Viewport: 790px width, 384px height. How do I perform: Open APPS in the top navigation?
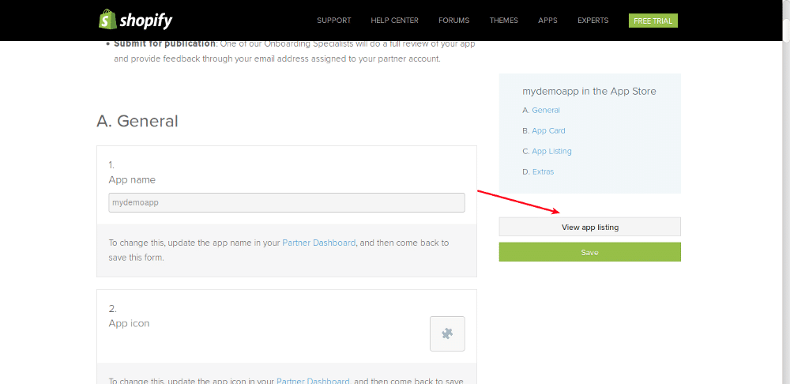click(547, 21)
